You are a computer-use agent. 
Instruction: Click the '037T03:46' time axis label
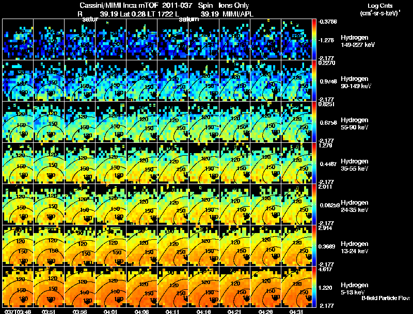tap(18, 311)
